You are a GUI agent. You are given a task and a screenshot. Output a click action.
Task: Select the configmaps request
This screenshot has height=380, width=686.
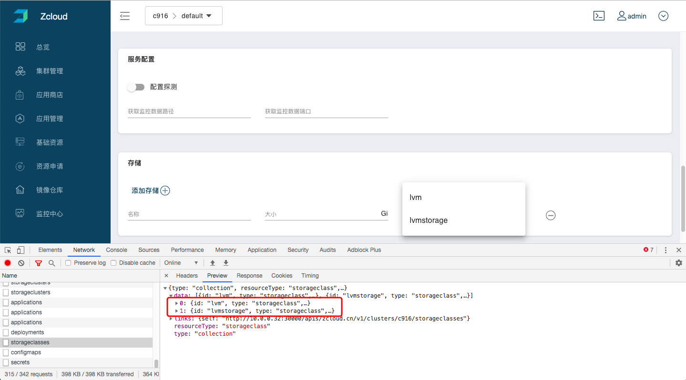(76, 352)
